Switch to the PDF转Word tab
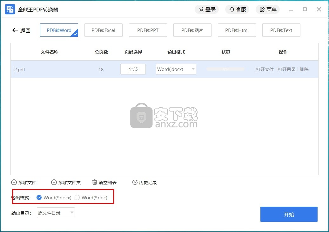 59,30
